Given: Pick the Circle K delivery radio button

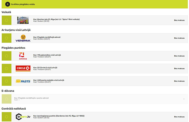Looking at the screenshot, I should 6,68.
